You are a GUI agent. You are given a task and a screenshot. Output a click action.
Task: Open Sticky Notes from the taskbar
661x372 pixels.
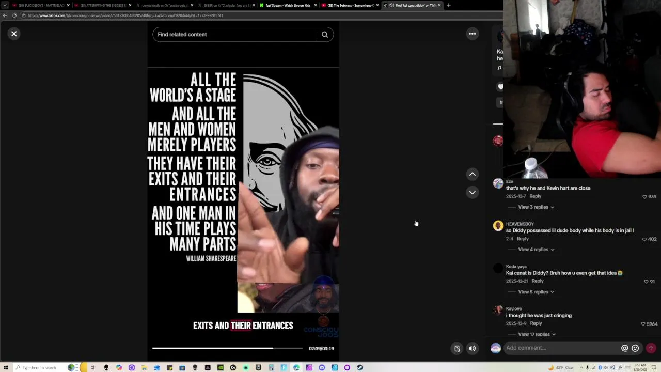coord(170,367)
